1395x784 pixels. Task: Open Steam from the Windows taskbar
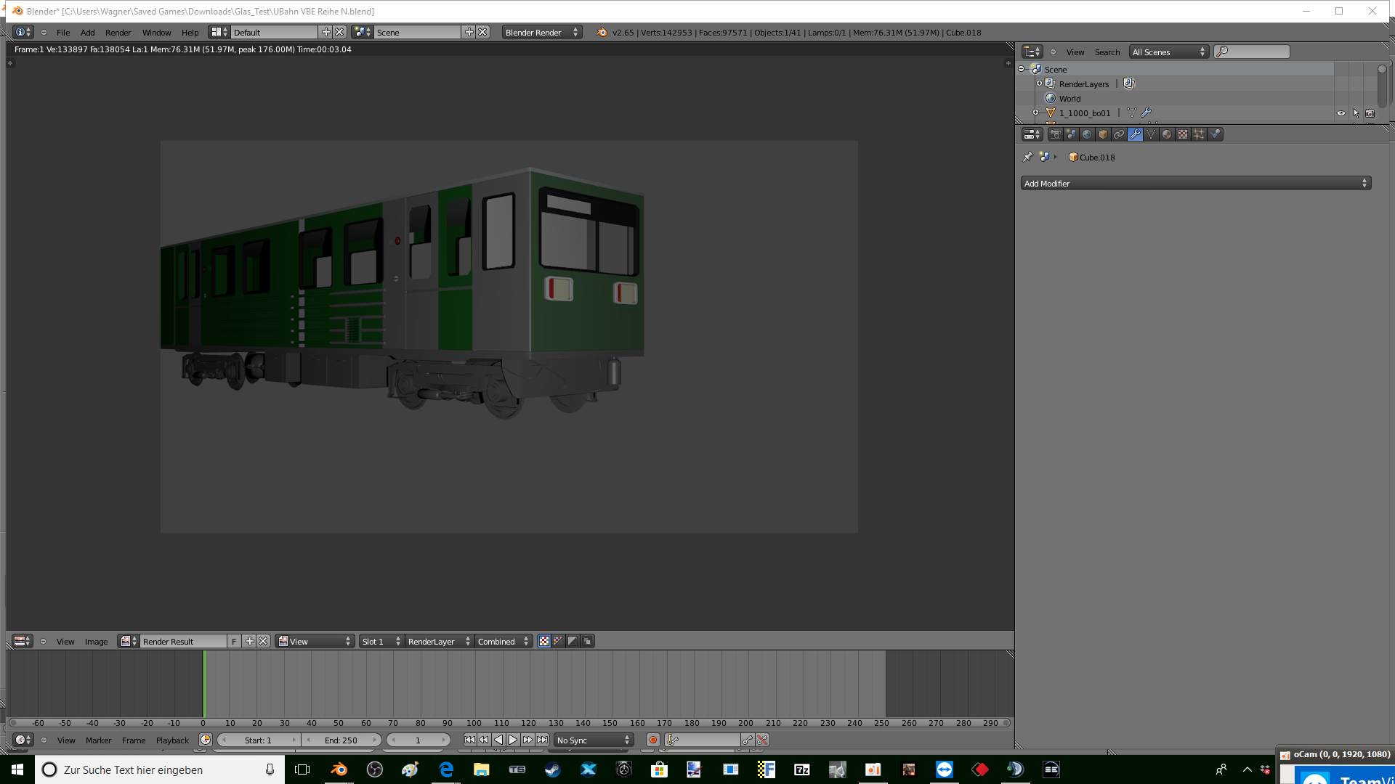pos(553,769)
